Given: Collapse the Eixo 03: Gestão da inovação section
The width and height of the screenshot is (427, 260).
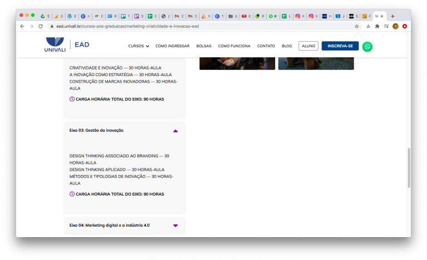Looking at the screenshot, I should click(x=175, y=131).
